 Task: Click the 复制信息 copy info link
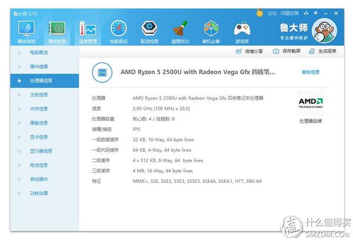(x=311, y=72)
